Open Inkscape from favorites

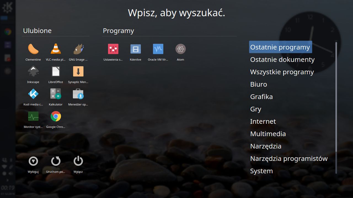point(33,71)
